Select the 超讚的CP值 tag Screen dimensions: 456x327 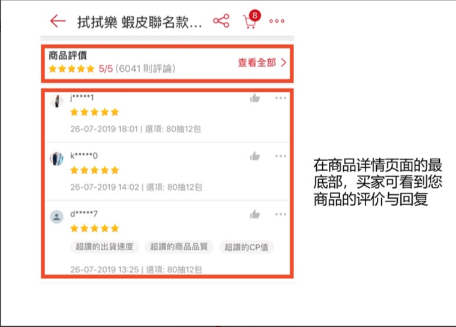(x=247, y=247)
